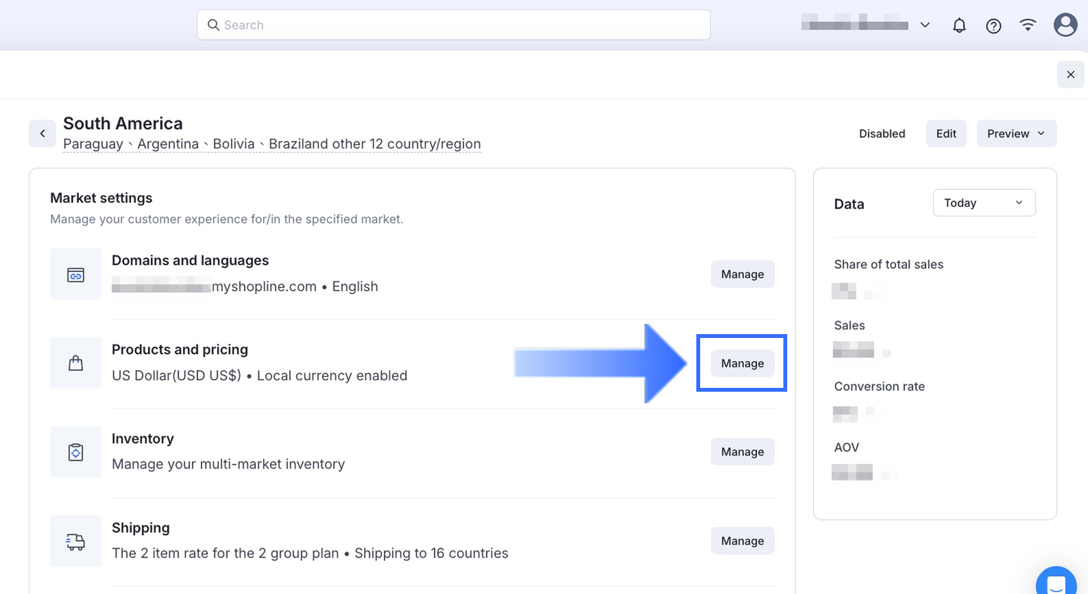Manage Domains and languages settings
1088x594 pixels.
click(x=742, y=275)
